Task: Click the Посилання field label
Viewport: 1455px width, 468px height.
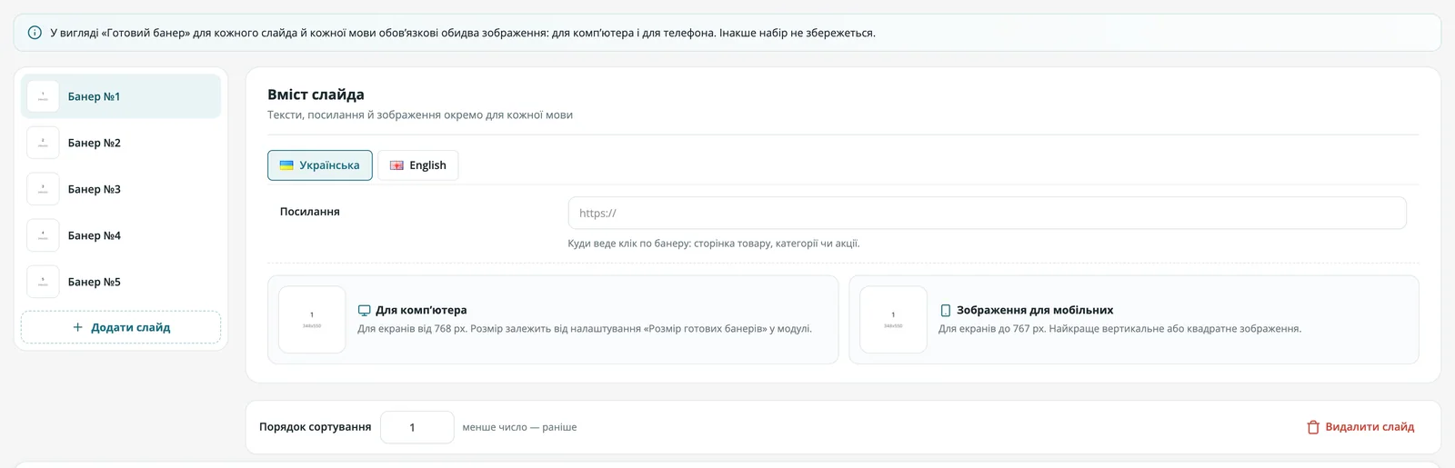Action: click(x=310, y=212)
